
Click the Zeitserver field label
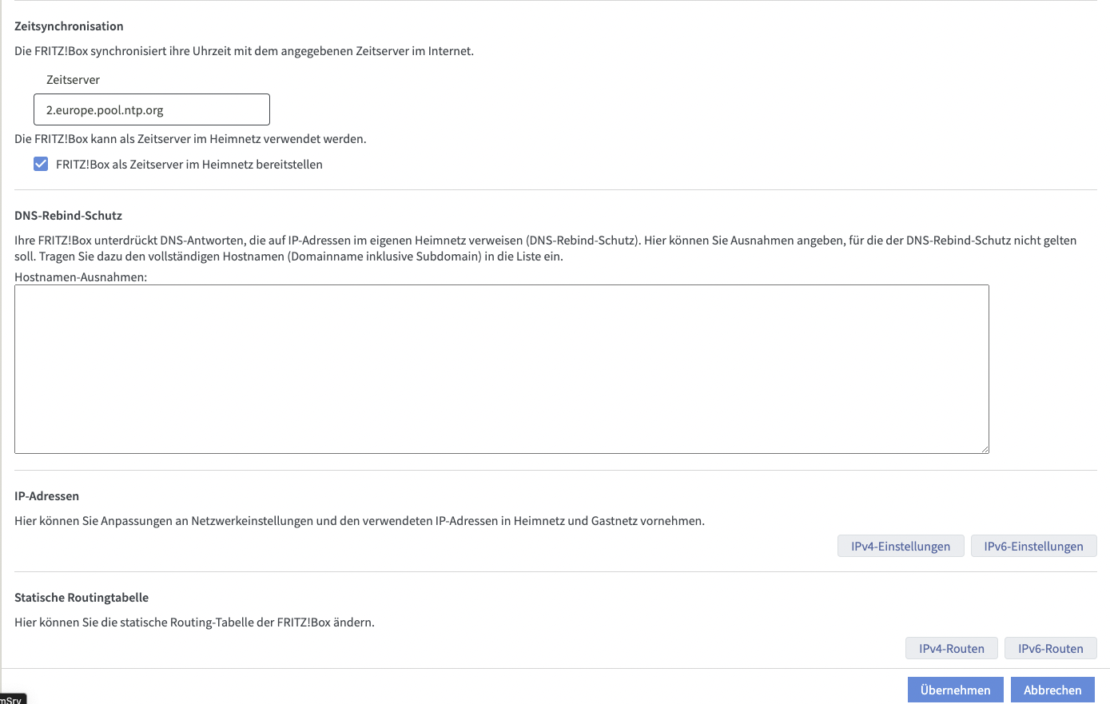click(x=73, y=79)
